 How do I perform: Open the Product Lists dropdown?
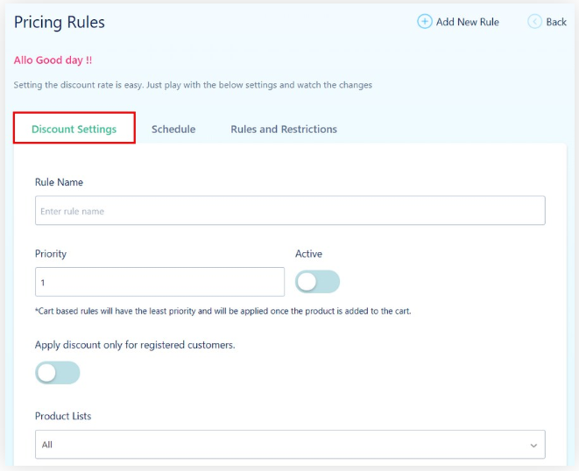pos(290,445)
